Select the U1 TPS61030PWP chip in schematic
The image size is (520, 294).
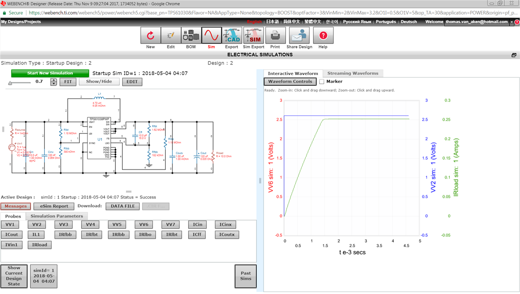[x=100, y=139]
